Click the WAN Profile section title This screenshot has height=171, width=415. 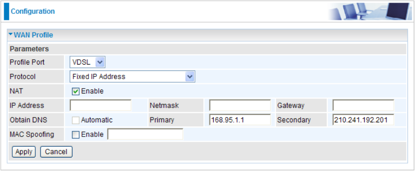coord(33,35)
